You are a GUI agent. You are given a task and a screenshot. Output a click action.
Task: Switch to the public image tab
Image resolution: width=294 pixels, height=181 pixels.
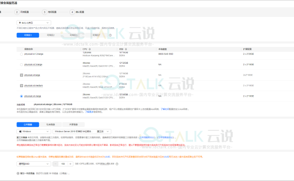click(x=28, y=124)
